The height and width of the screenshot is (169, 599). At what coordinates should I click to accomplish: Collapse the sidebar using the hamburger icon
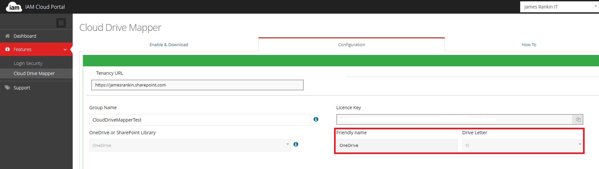click(61, 23)
